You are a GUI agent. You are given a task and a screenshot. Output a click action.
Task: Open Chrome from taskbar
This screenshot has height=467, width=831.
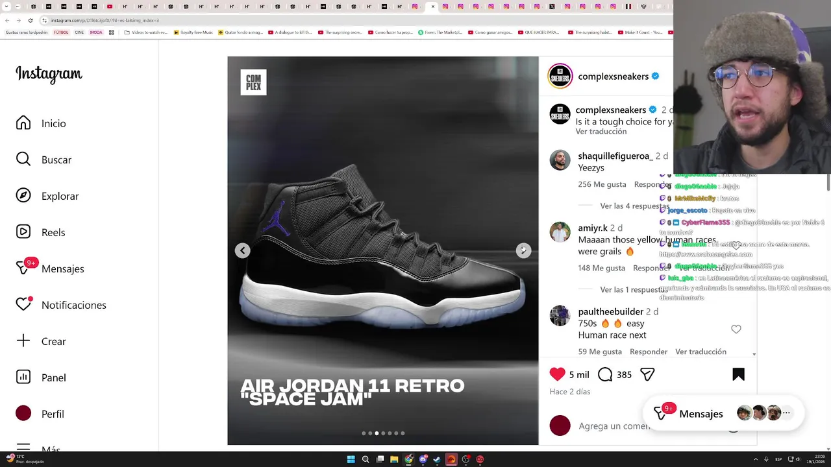click(x=408, y=459)
